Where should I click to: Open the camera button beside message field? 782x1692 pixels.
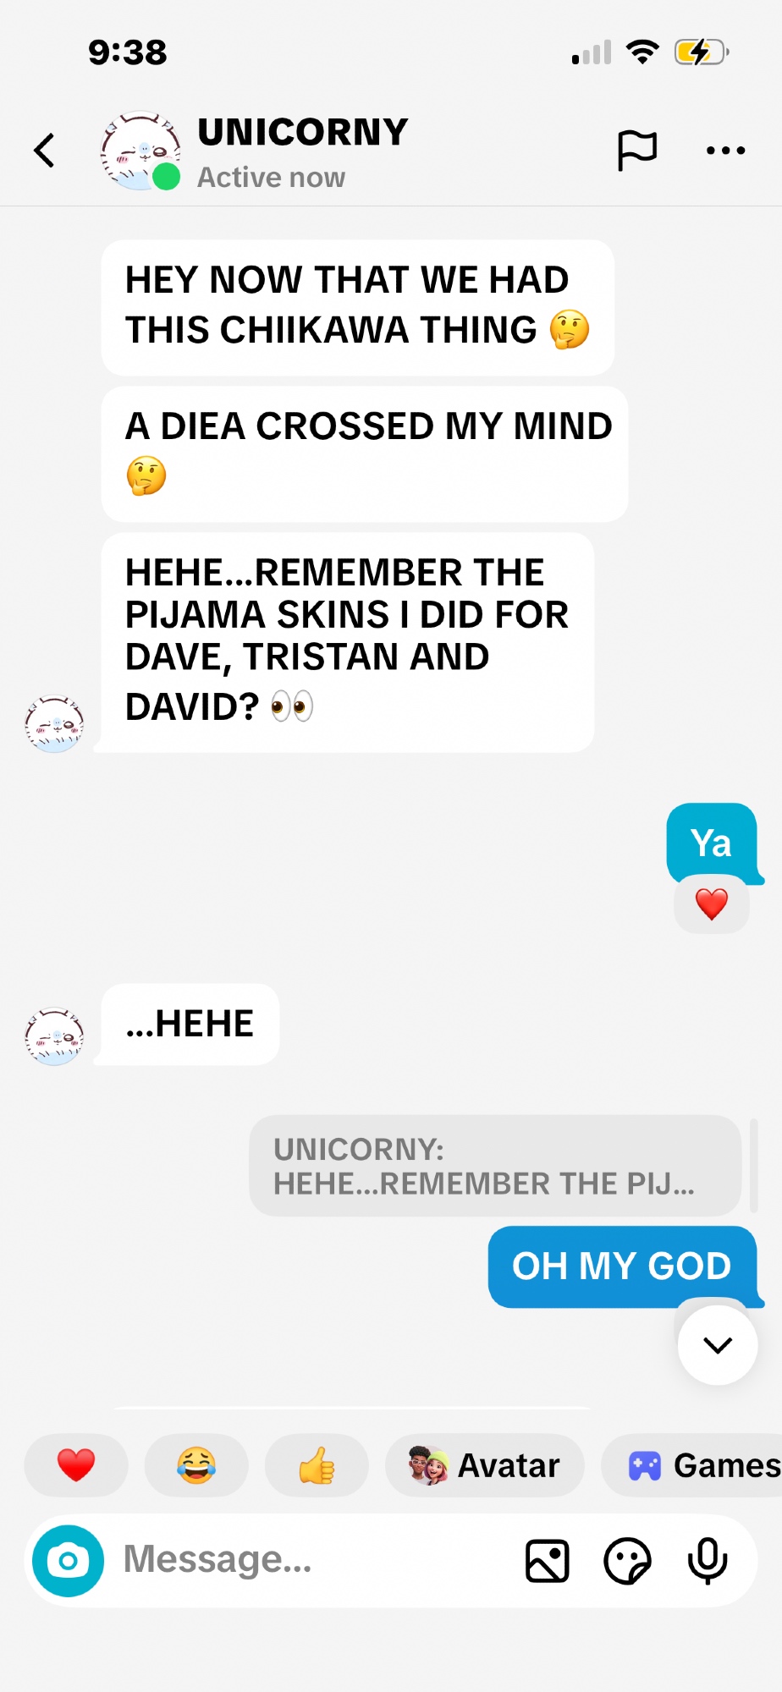click(x=69, y=1561)
